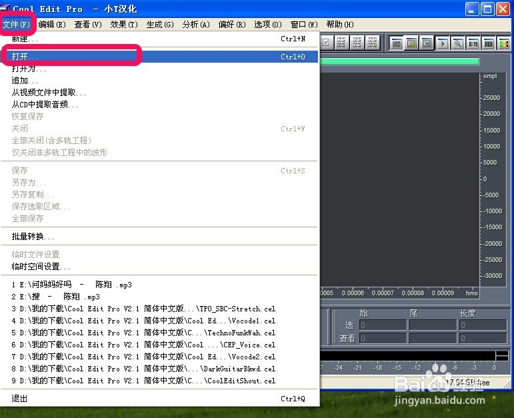Click the greyed 关闭 entry

(159, 129)
